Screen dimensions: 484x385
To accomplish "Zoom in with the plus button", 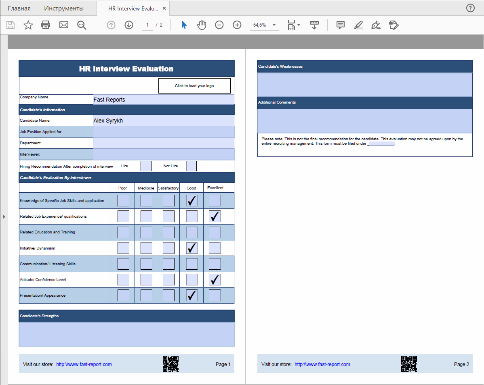I will pyautogui.click(x=237, y=25).
